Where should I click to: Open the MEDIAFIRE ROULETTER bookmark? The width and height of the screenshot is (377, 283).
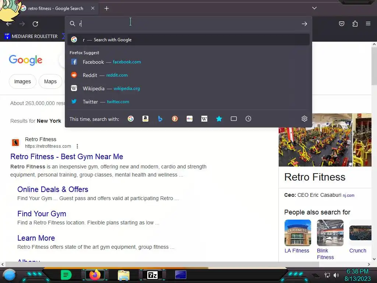click(x=31, y=36)
